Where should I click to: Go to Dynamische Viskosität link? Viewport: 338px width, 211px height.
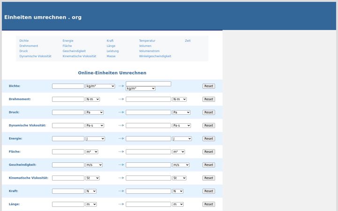[35, 56]
